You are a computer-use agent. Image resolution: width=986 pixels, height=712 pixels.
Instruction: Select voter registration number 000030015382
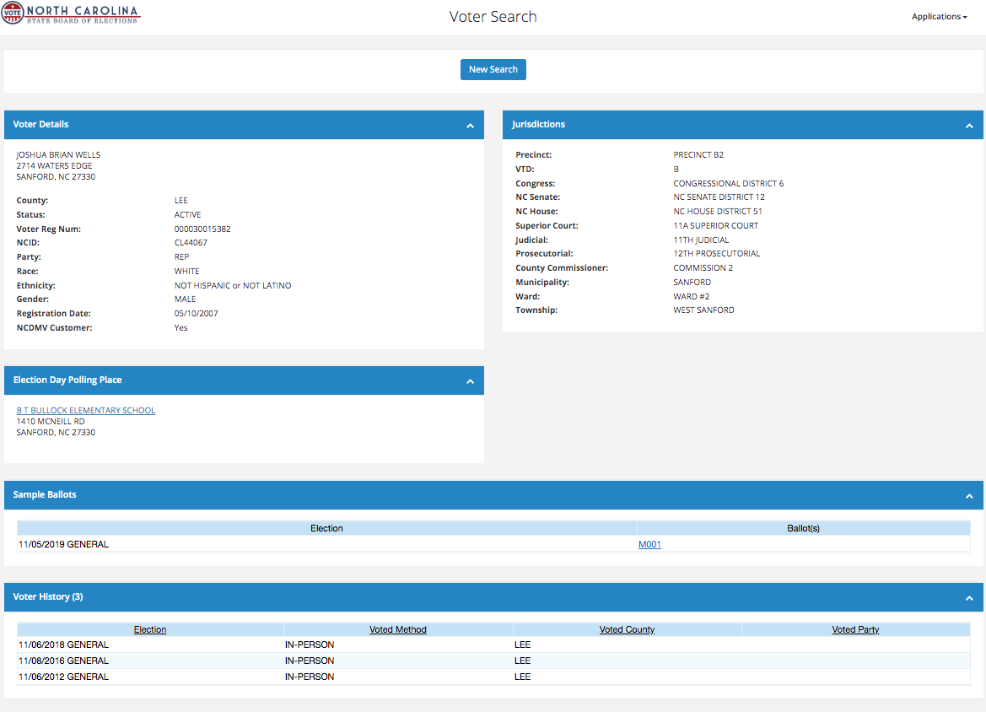202,229
